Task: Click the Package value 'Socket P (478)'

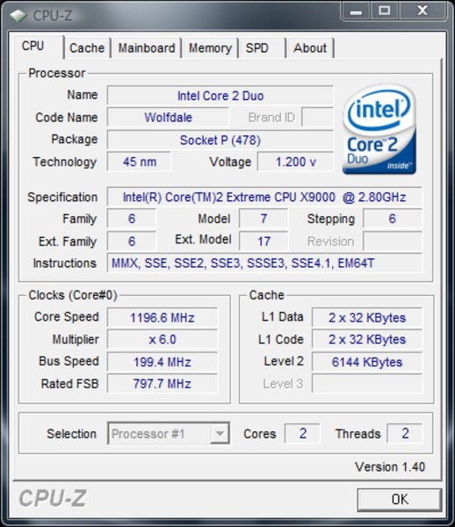Action: tap(220, 140)
